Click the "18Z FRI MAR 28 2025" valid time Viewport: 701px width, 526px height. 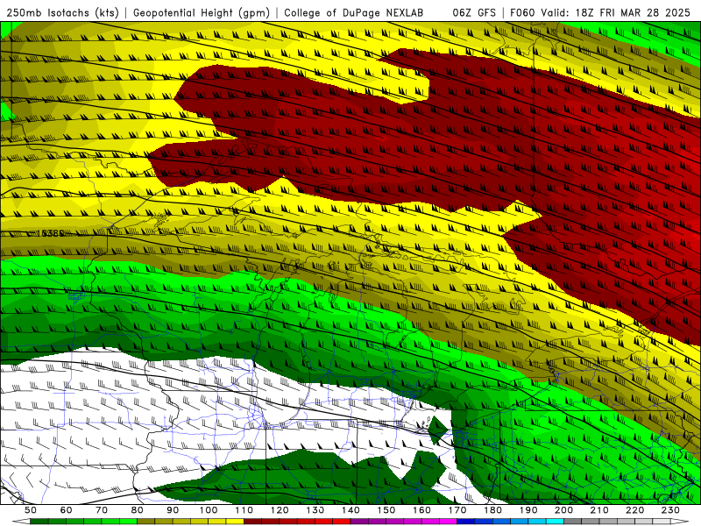pos(633,12)
